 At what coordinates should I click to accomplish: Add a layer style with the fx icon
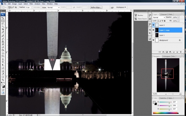163,52
